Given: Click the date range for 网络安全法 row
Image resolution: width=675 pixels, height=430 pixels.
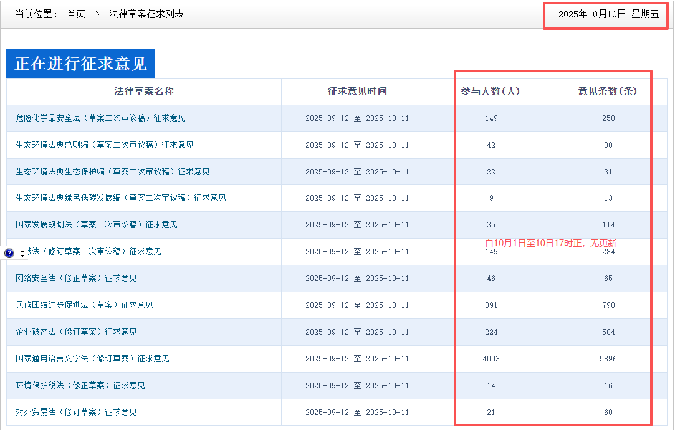Looking at the screenshot, I should 357,279.
